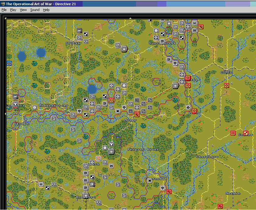Viewport: 256px width, 210px height.
Task: Click the Stolin town label
Action: [22, 124]
